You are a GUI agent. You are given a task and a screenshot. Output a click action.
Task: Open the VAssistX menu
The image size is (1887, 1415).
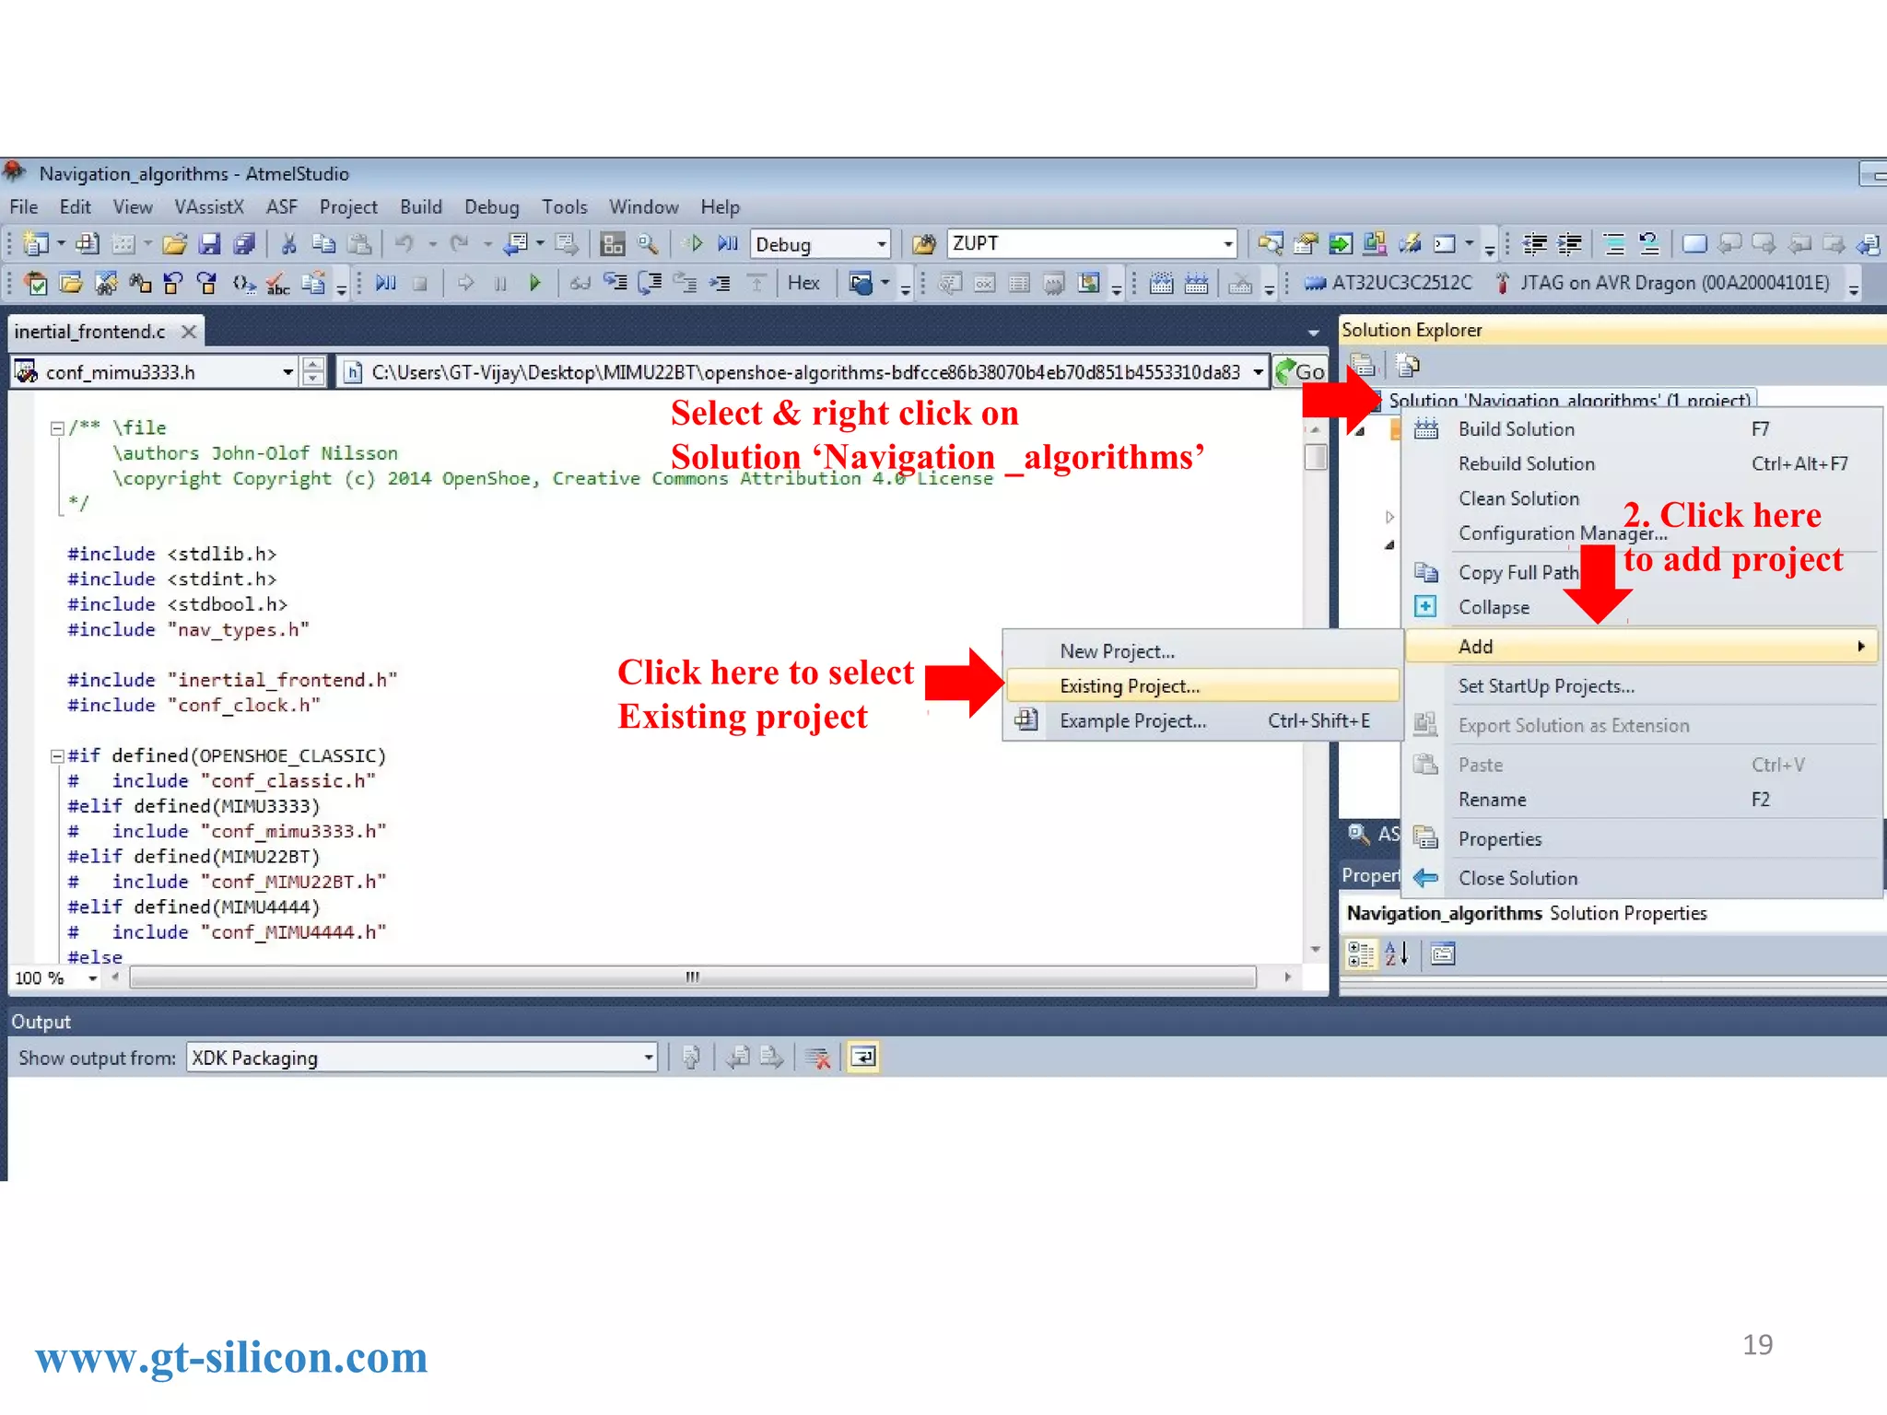209,207
